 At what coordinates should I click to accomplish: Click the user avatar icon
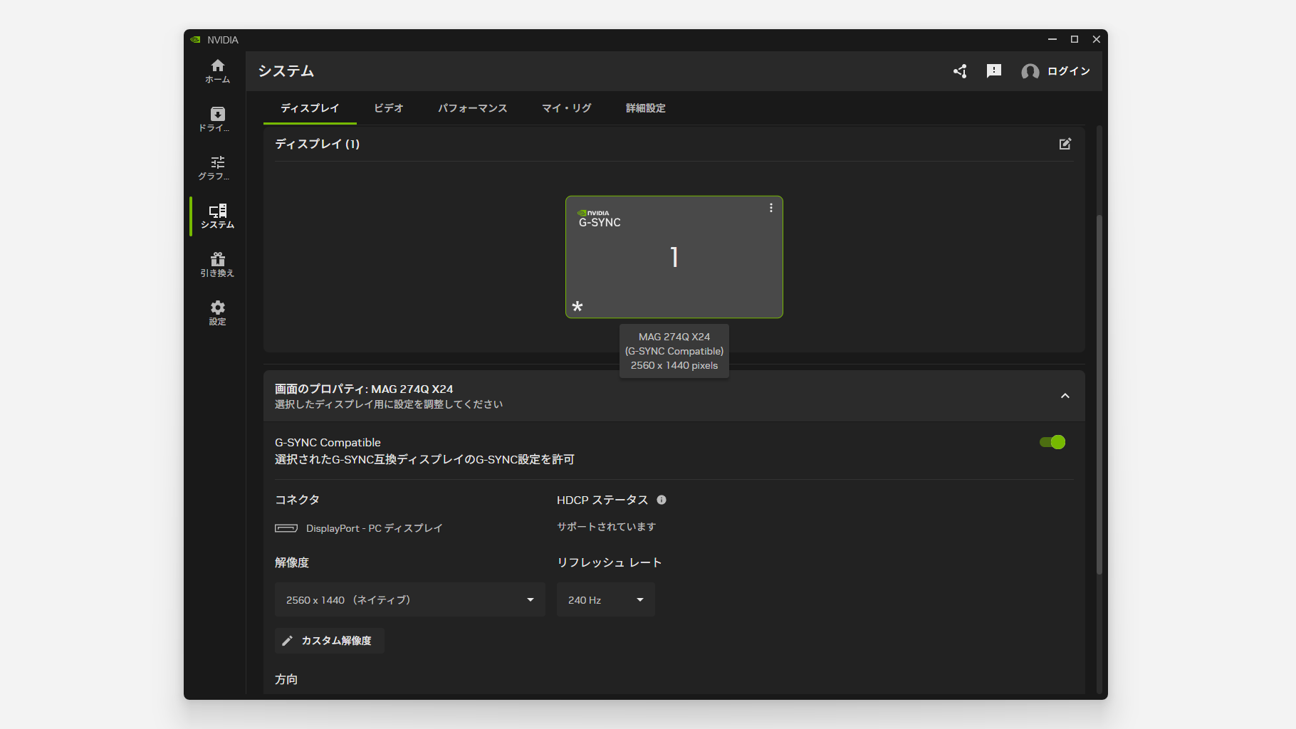1030,71
